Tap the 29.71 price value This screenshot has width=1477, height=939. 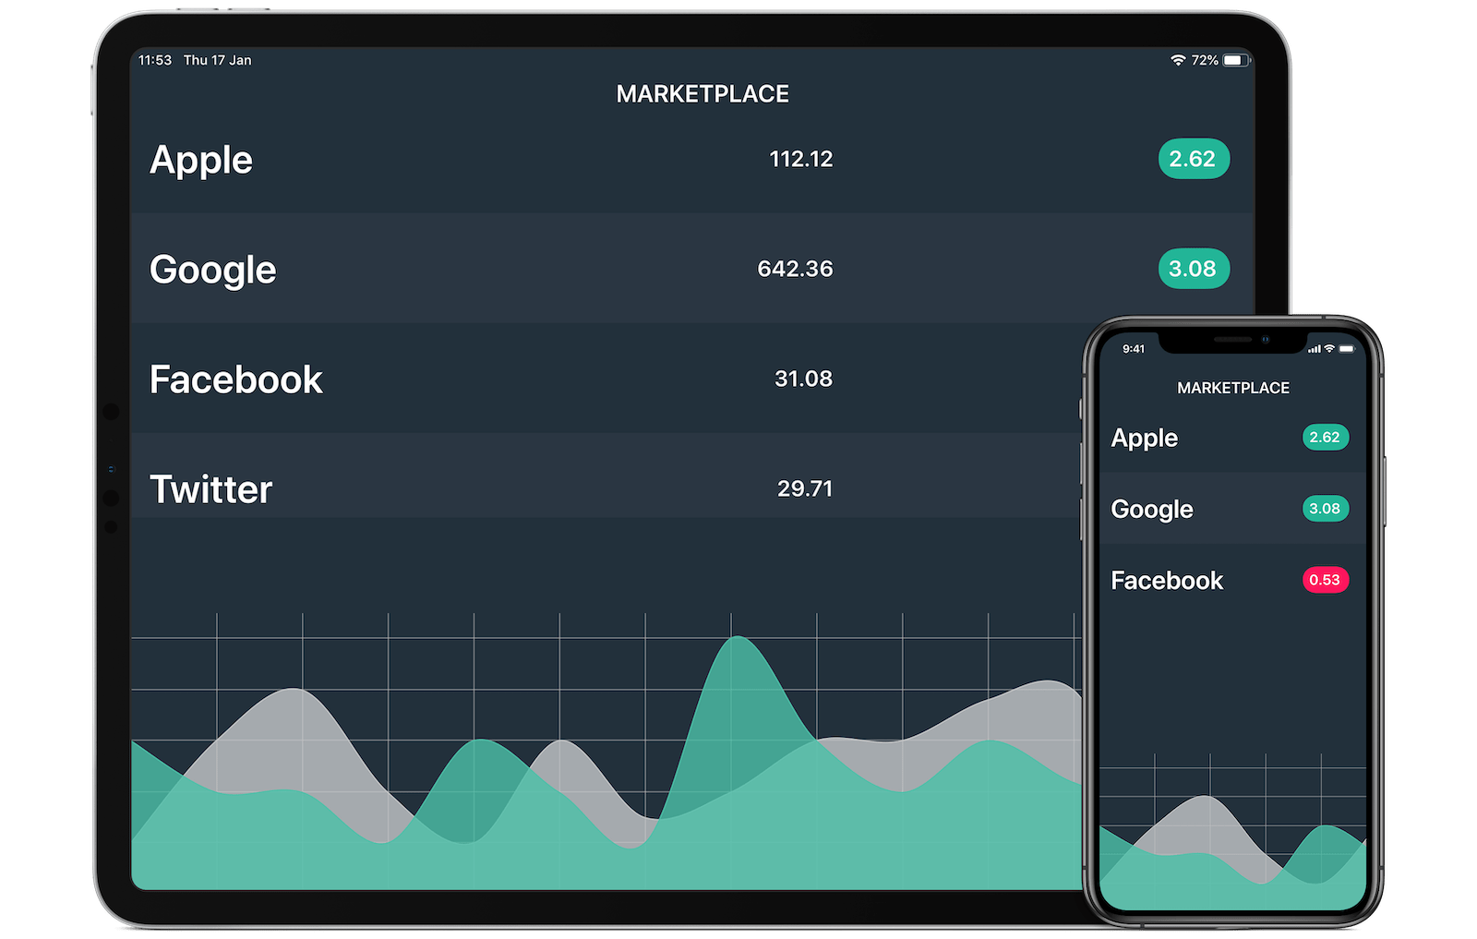point(805,488)
